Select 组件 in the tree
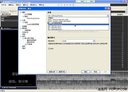 point(24,46)
